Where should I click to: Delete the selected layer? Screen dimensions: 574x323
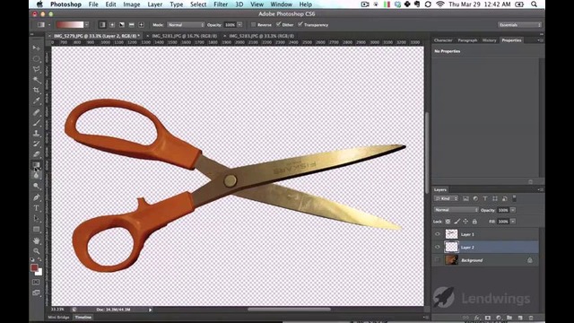pyautogui.click(x=531, y=318)
